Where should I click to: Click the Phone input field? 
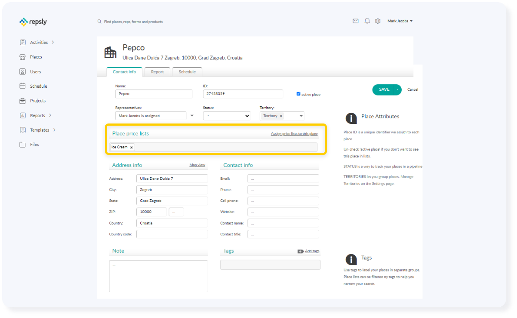pyautogui.click(x=283, y=189)
